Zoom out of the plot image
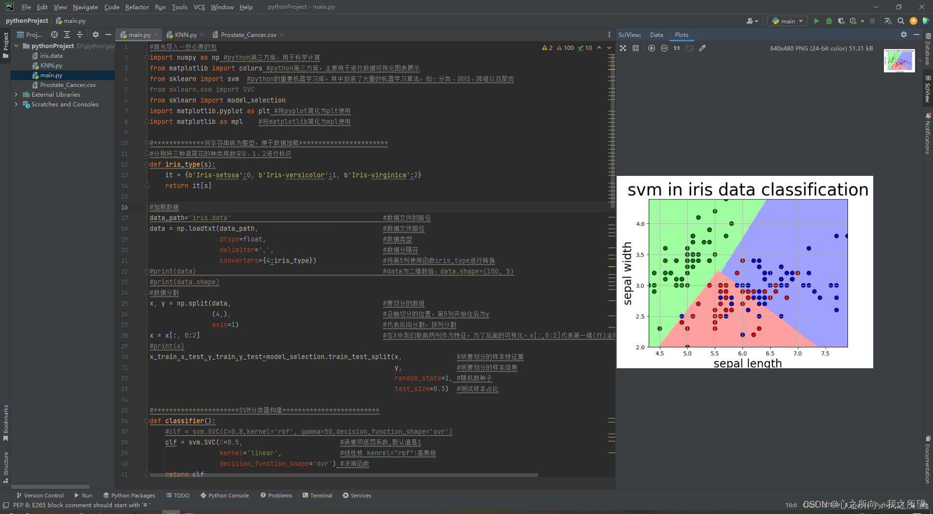Image resolution: width=933 pixels, height=514 pixels. click(664, 48)
